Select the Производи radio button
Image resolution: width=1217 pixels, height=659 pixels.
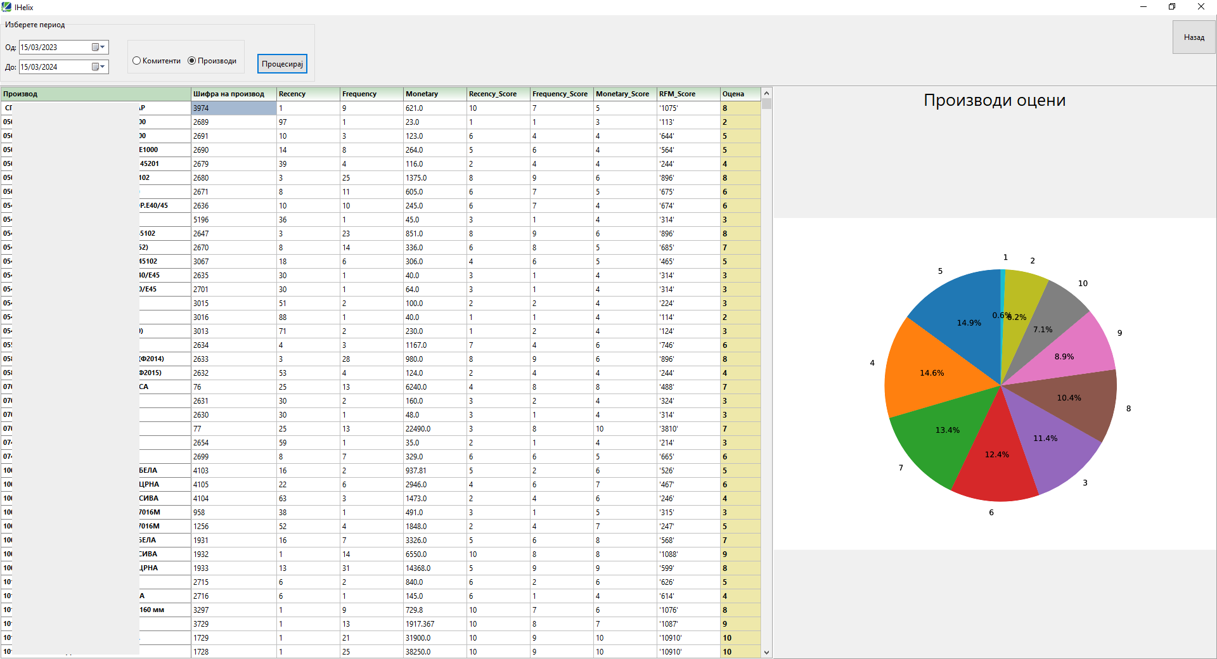pyautogui.click(x=191, y=61)
